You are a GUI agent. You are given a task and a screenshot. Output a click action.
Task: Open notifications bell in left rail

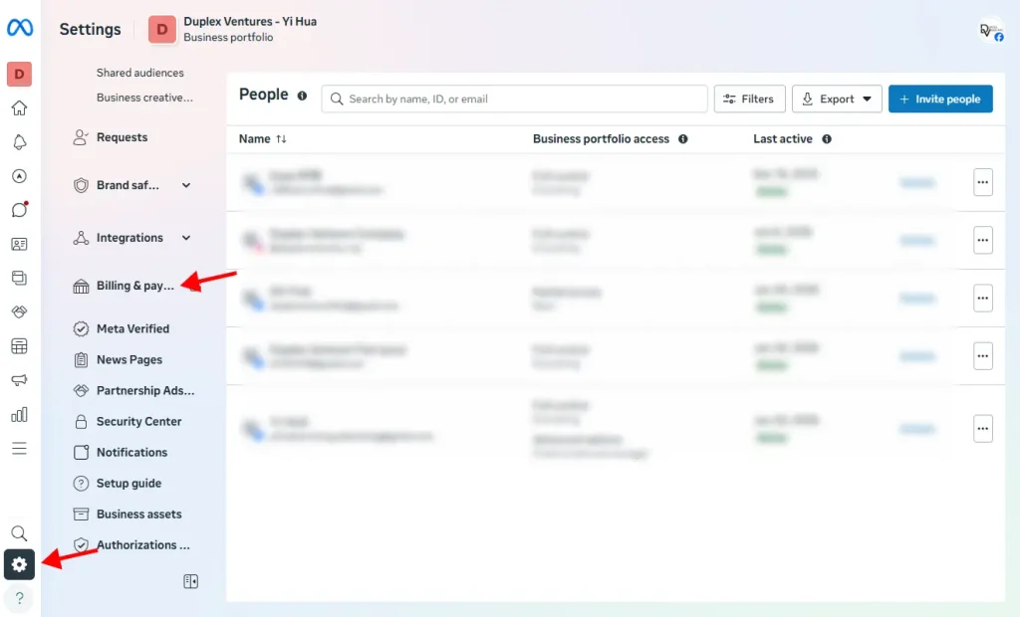tap(19, 142)
